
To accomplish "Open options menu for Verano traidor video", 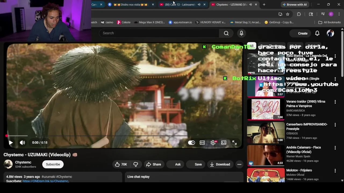I will 335,102.
